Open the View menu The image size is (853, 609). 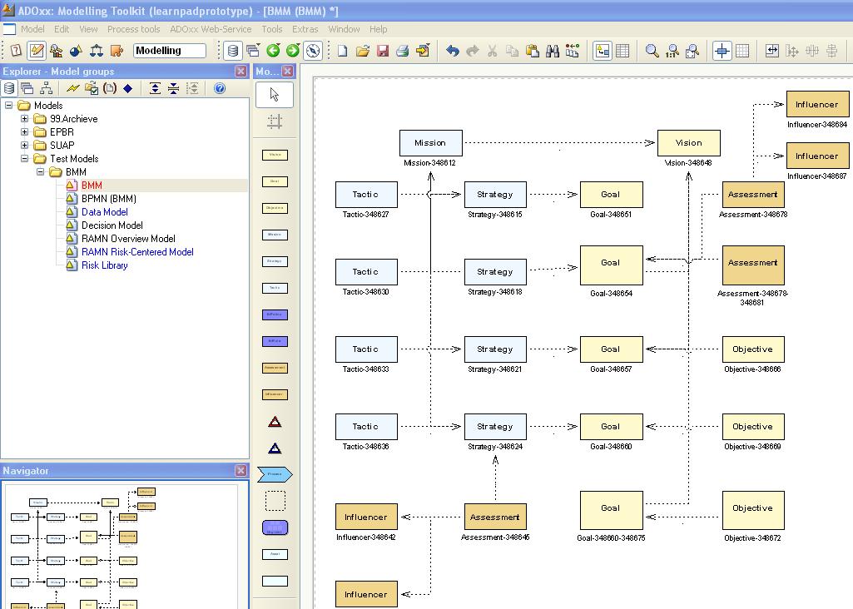pos(88,29)
